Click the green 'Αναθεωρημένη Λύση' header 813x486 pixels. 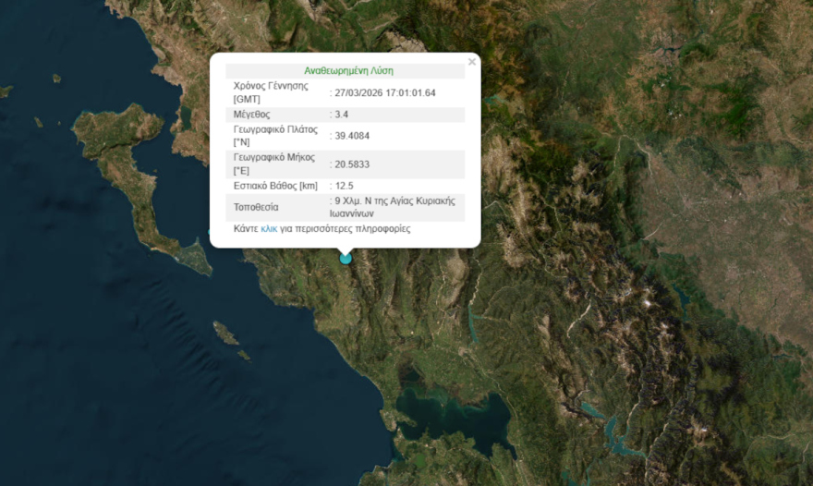coord(348,70)
